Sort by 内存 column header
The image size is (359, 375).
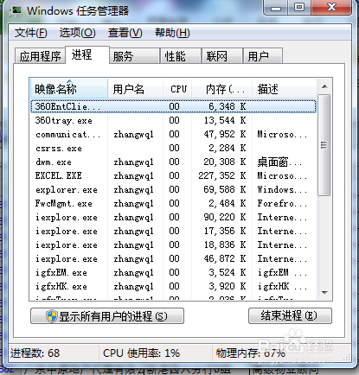222,89
